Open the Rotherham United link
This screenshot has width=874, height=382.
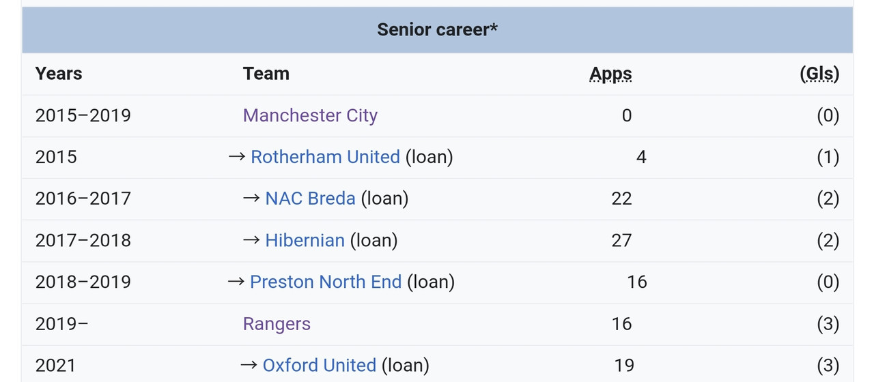[325, 157]
